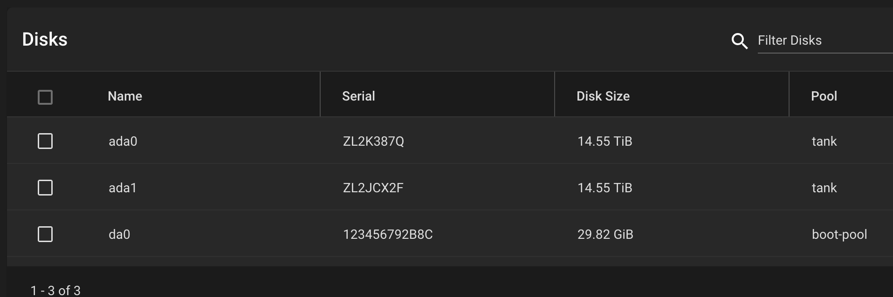Image resolution: width=893 pixels, height=297 pixels.
Task: Click the Disks page title
Action: tap(45, 40)
